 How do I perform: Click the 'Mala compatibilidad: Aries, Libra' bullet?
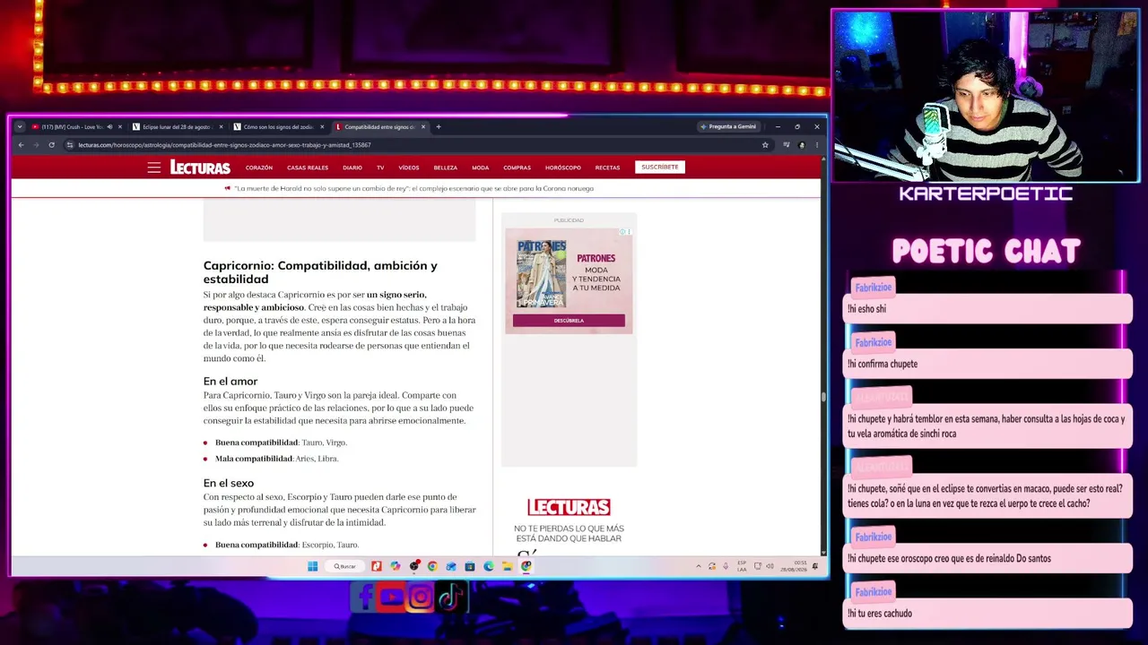tap(276, 459)
